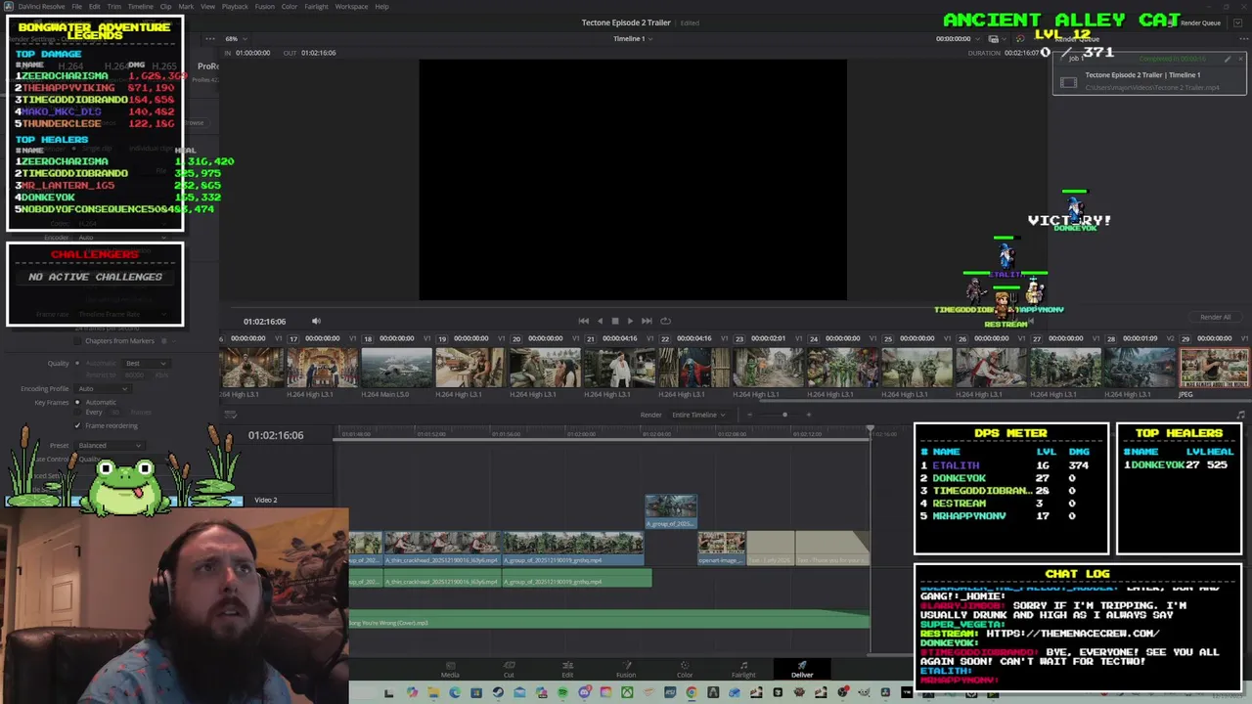The image size is (1252, 704).
Task: Jump to last frame button
Action: [647, 321]
